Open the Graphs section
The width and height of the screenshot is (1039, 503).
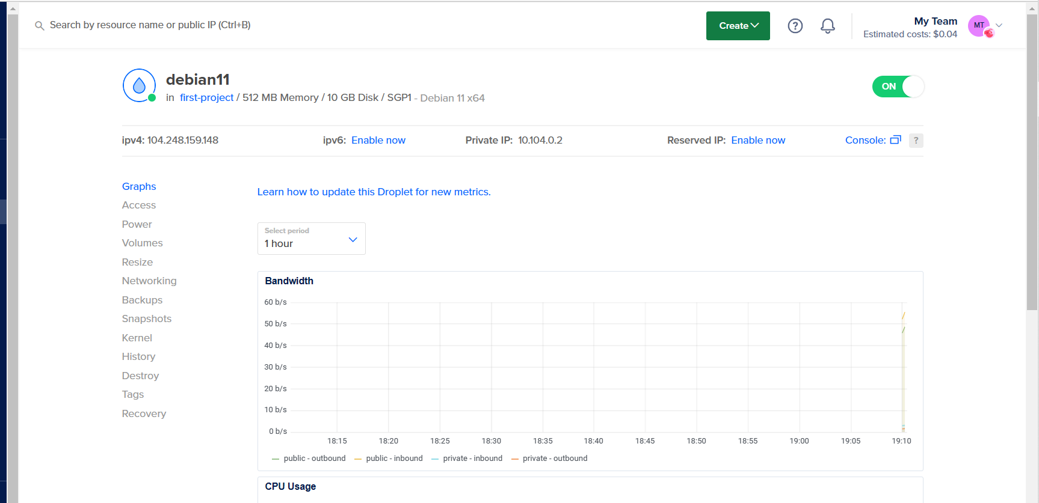pyautogui.click(x=139, y=186)
